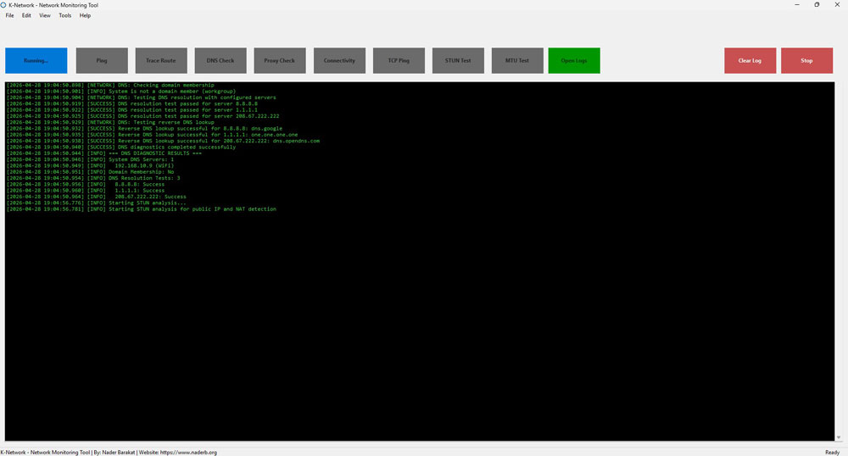848x456 pixels.
Task: Open the Tools menu
Action: click(65, 15)
